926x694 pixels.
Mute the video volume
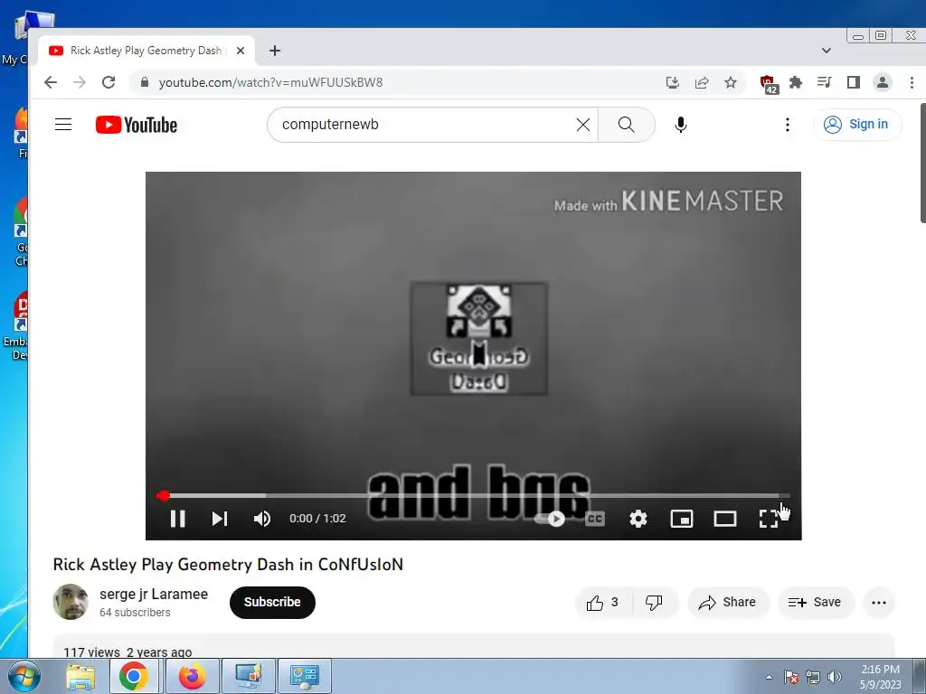click(261, 519)
